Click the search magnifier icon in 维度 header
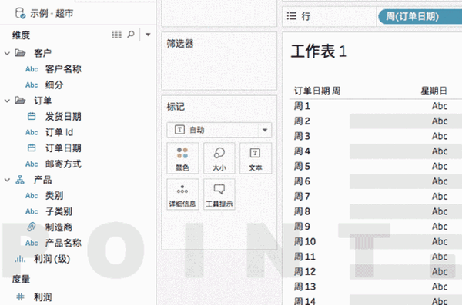The width and height of the screenshot is (462, 305). [131, 35]
